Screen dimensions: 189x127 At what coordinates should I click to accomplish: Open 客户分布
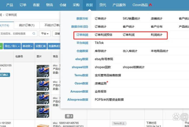tap(157, 27)
